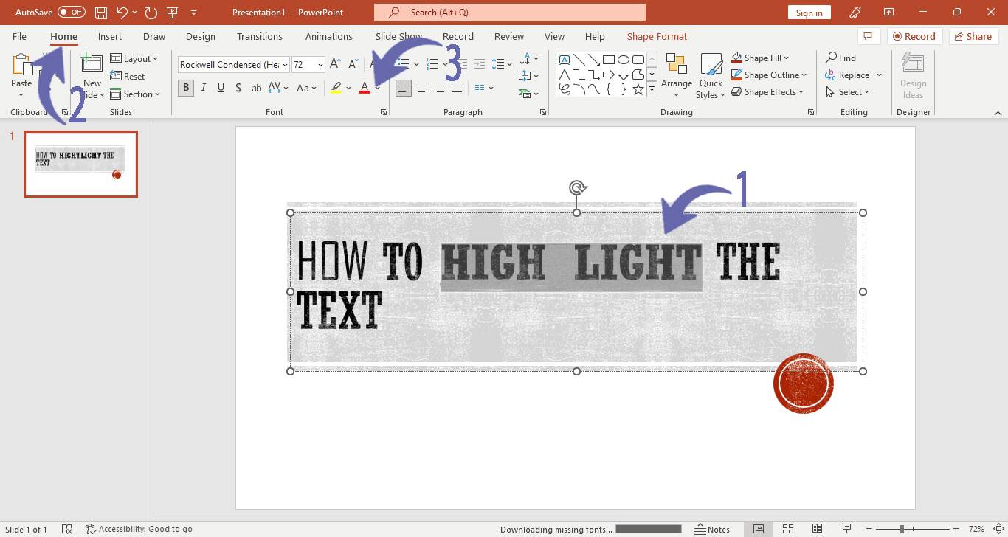Open the Review tab
The width and height of the screenshot is (1008, 537).
[x=509, y=36]
